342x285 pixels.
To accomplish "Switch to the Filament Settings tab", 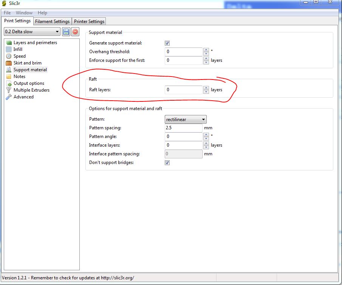I will pyautogui.click(x=53, y=21).
